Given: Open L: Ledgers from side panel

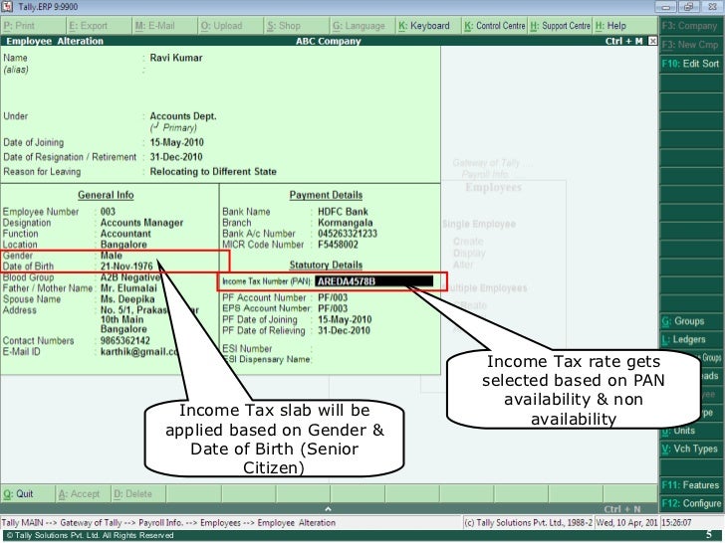Looking at the screenshot, I should pos(690,339).
